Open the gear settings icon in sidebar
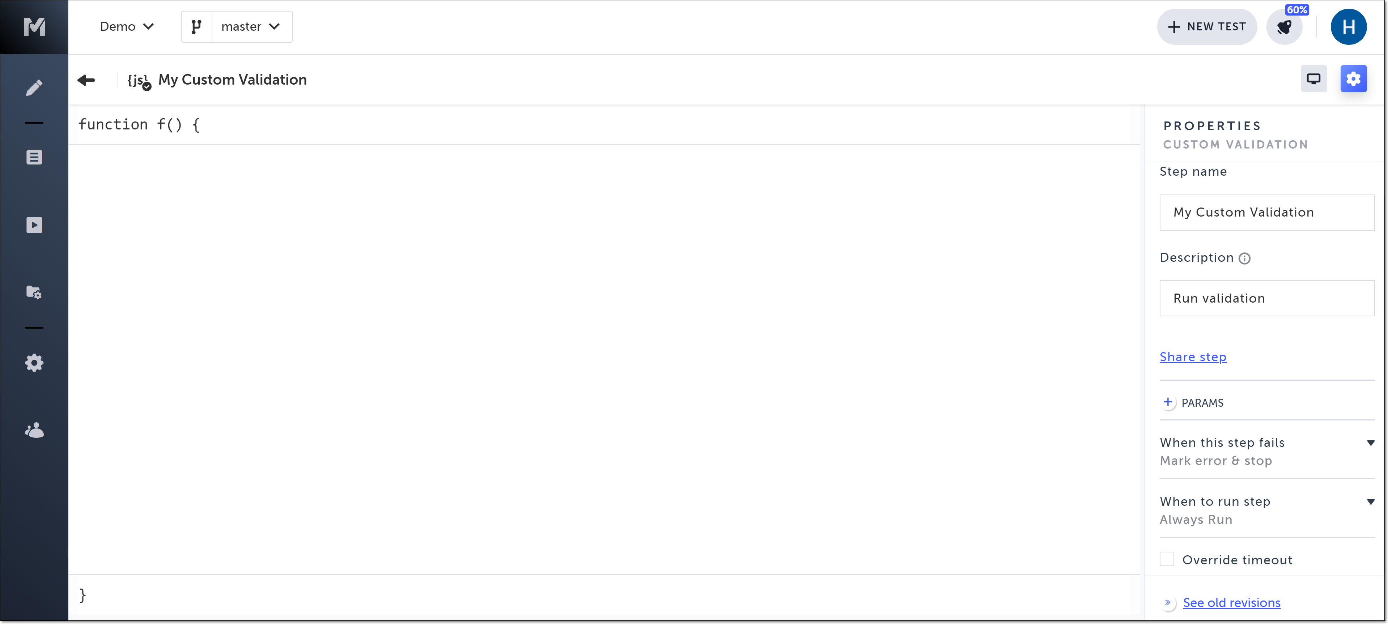Viewport: 1388px width, 624px height. (x=34, y=362)
